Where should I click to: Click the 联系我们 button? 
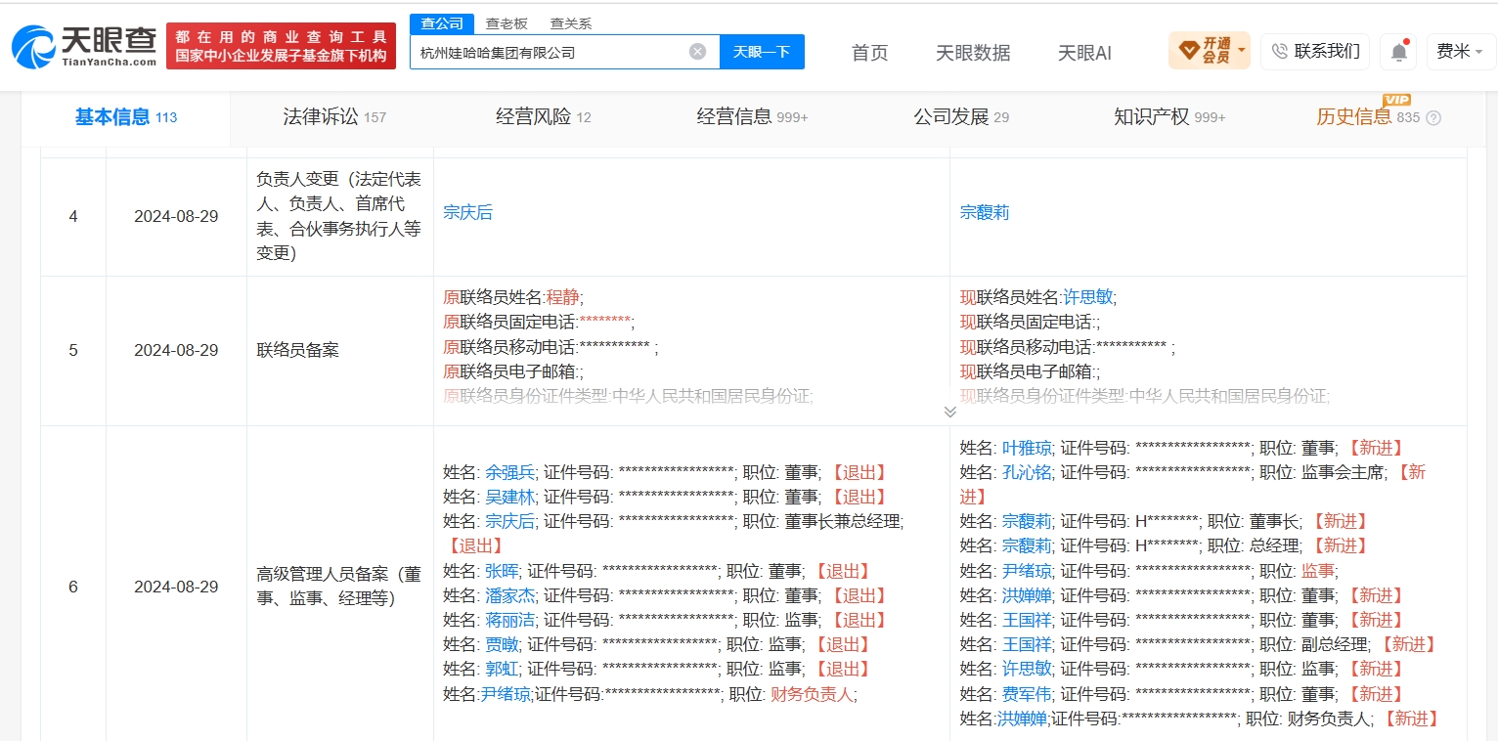point(1315,52)
